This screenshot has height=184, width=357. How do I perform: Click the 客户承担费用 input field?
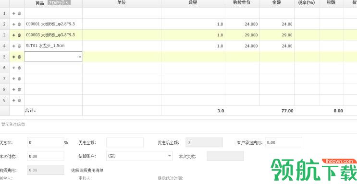pyautogui.click(x=283, y=142)
